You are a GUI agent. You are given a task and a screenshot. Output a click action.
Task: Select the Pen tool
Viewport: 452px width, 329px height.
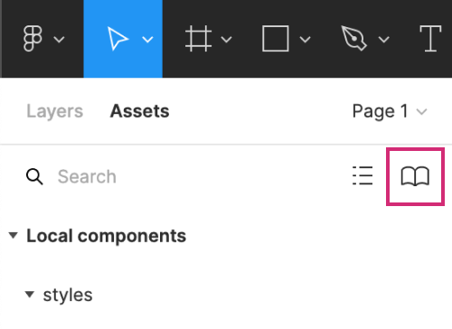pos(354,38)
